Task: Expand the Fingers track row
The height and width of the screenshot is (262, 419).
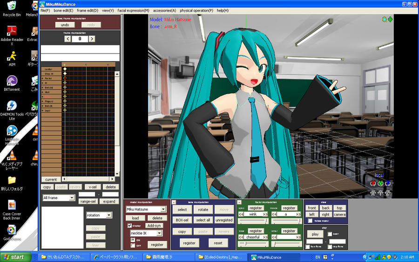Action: (x=42, y=101)
